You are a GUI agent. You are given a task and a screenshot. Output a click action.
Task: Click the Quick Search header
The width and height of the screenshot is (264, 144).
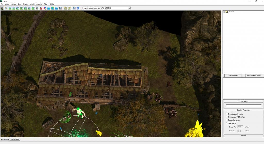[243, 101]
